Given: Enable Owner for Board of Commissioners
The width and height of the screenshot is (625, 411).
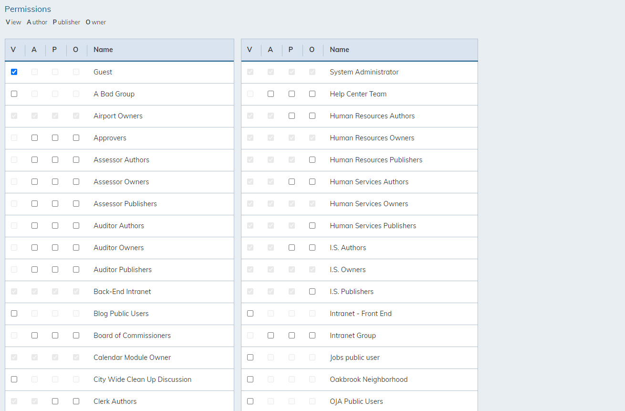Looking at the screenshot, I should [x=76, y=336].
